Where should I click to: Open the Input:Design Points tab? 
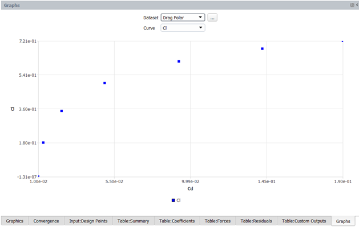point(88,221)
